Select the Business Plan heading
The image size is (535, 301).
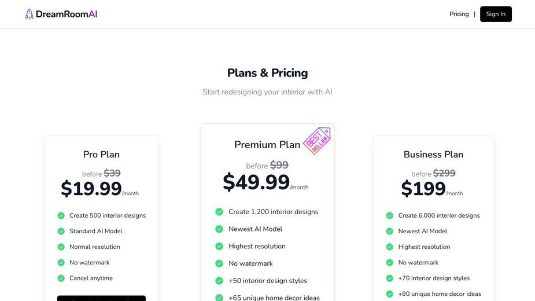[x=433, y=155]
